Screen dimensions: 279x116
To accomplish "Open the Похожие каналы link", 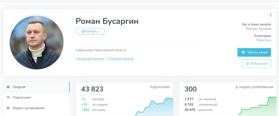I will click(121, 59).
